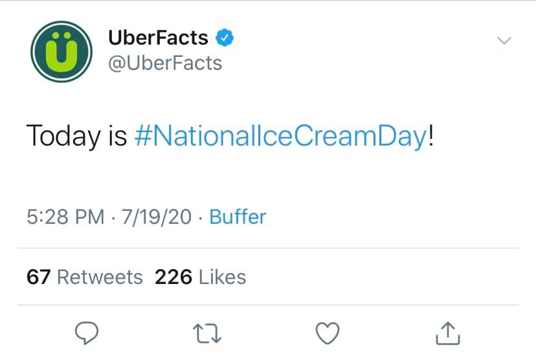The image size is (536, 361).
Task: Retweet the National Ice Cream Day tweet
Action: click(208, 333)
